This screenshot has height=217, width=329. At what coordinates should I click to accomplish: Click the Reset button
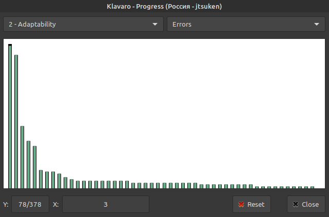point(251,204)
